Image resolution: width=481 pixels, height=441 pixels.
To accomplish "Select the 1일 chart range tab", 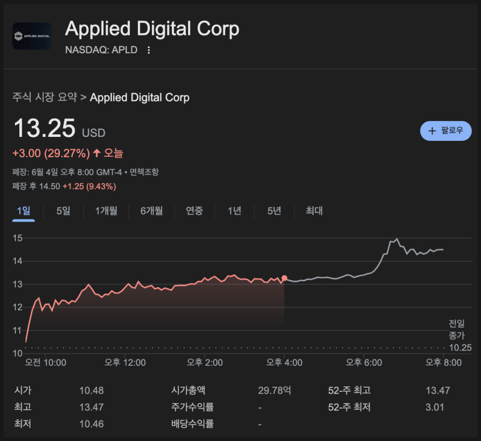I will pyautogui.click(x=23, y=211).
